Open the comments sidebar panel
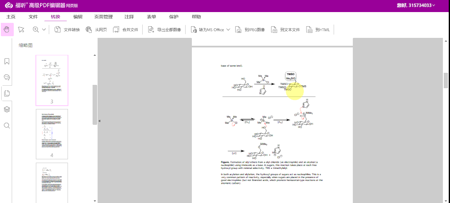The height and width of the screenshot is (203, 450). click(7, 77)
